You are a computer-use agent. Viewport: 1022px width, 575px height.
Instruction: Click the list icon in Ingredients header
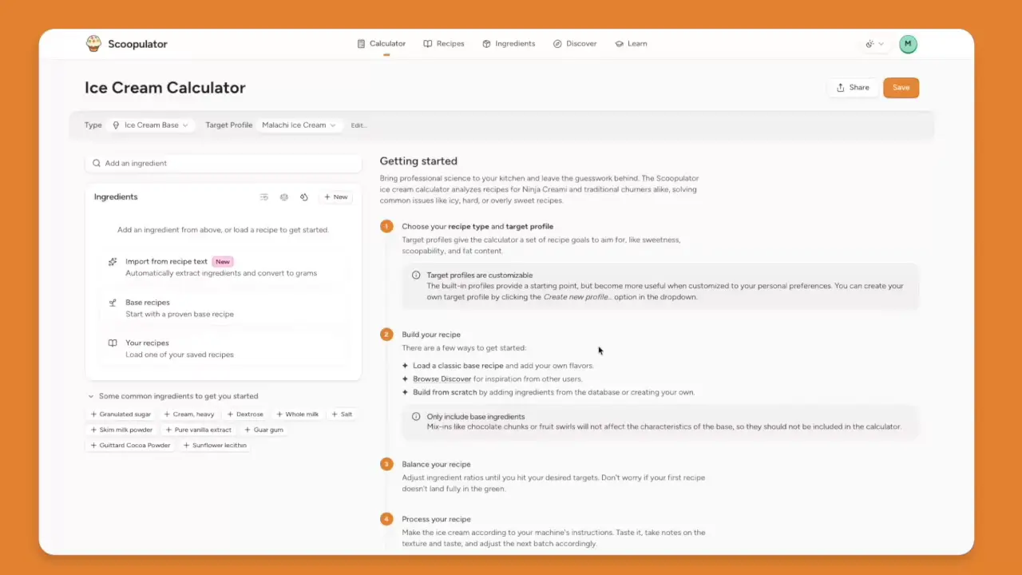(263, 197)
